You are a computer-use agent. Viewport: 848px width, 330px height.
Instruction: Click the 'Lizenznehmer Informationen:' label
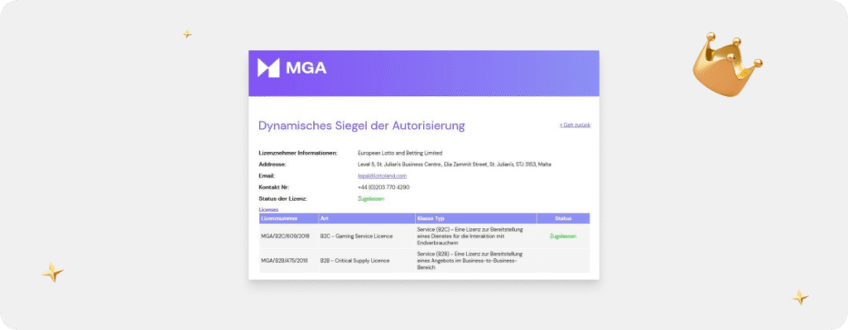(298, 153)
